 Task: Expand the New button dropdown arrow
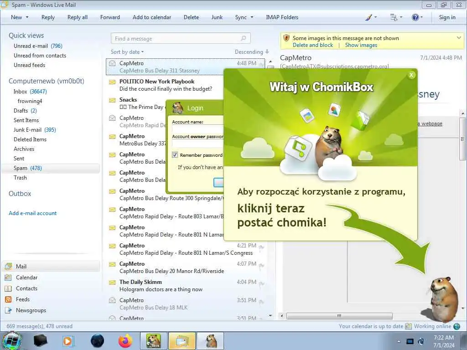27,17
